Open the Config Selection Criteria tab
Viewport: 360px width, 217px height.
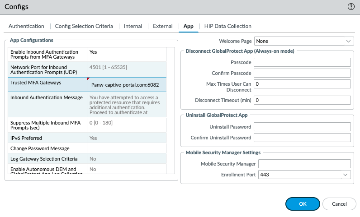tap(84, 26)
